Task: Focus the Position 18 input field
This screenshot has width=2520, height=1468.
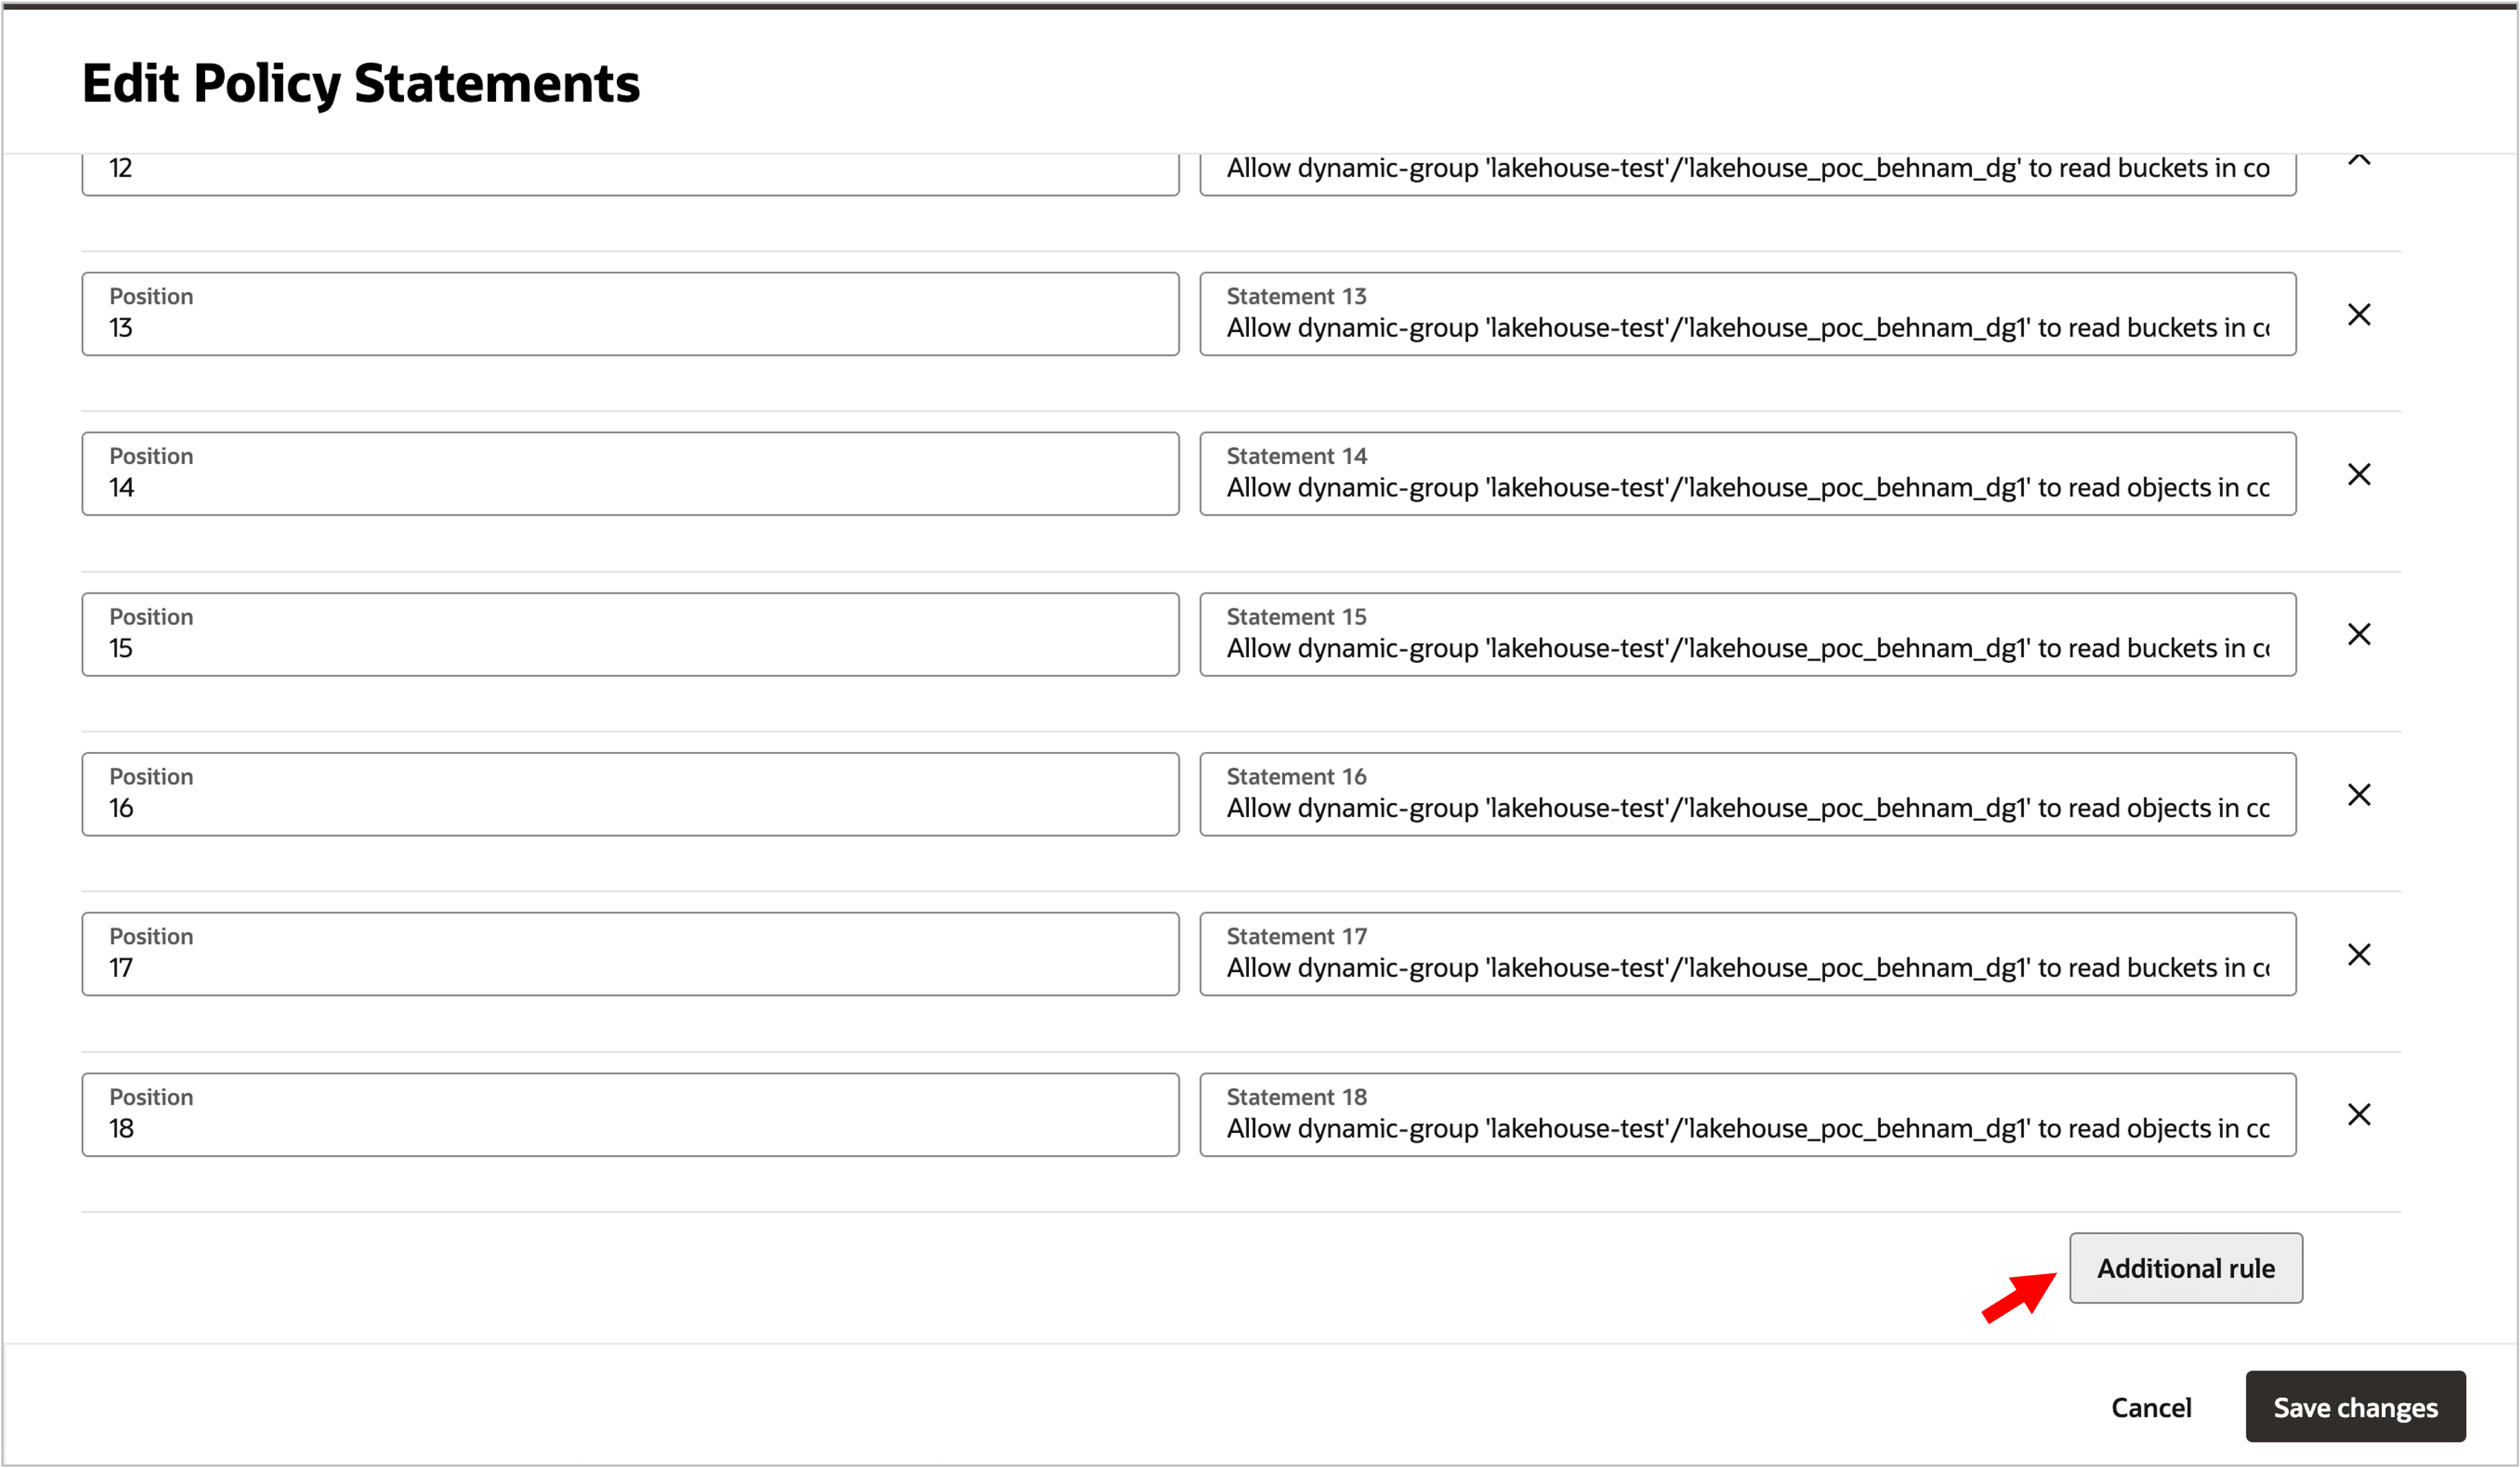Action: point(630,1114)
